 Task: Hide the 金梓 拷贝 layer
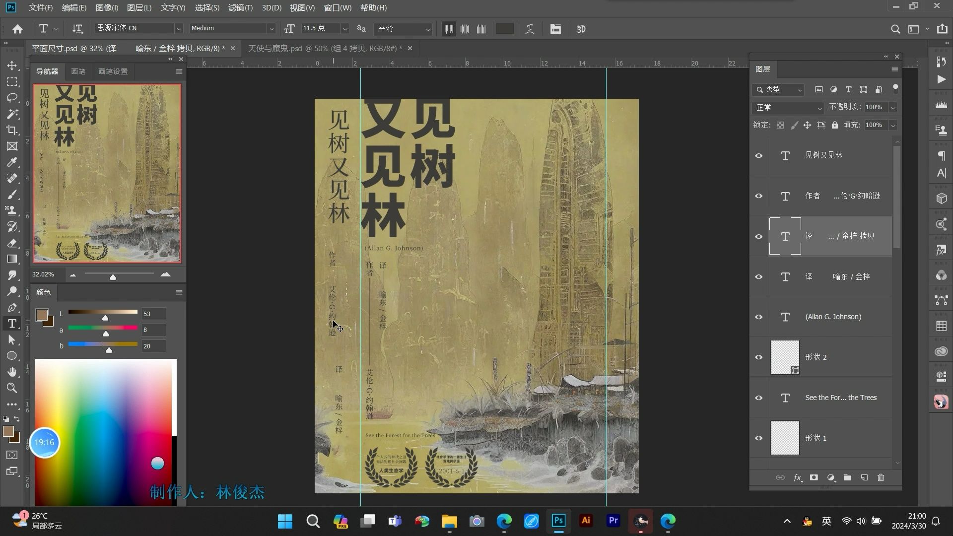759,236
